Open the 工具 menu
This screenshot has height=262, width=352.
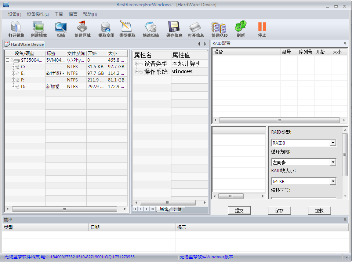58,14
